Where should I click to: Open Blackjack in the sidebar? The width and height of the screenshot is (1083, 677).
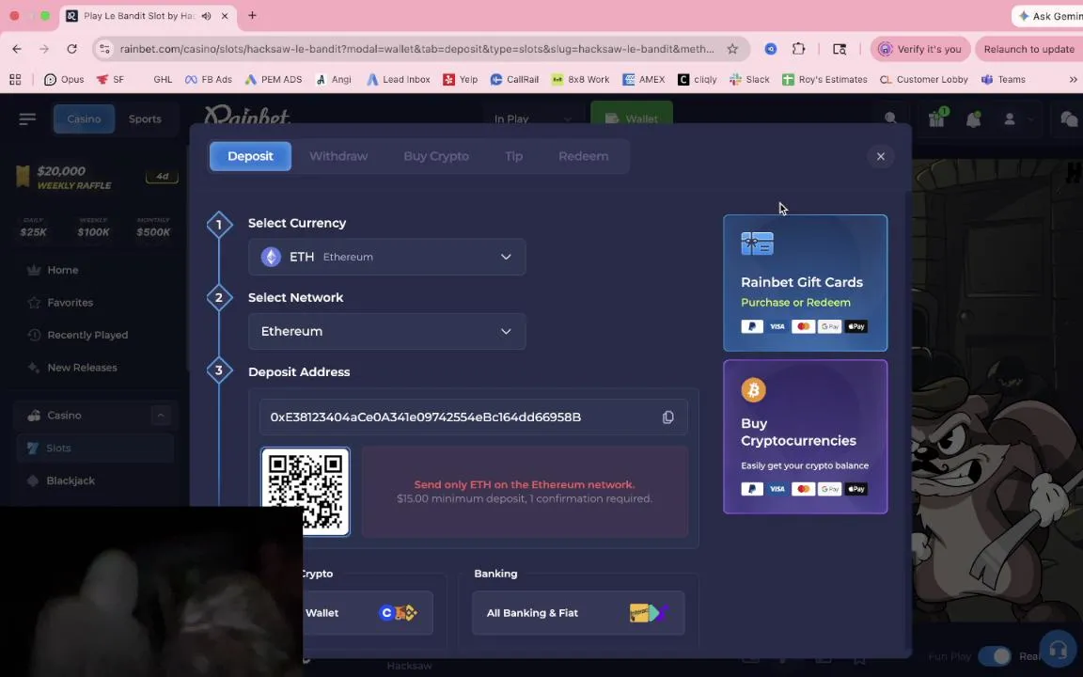[70, 480]
